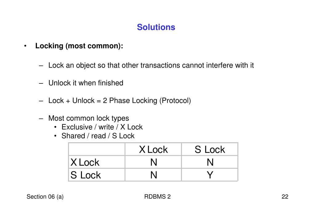Select the 'Exclusive / write / X Lock' sub-bullet
Viewport: 315px width, 210px height.
[x=102, y=127]
